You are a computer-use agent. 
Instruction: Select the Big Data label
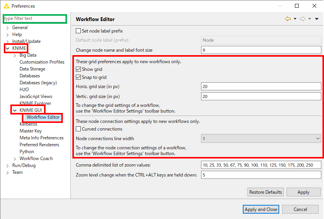click(28, 55)
